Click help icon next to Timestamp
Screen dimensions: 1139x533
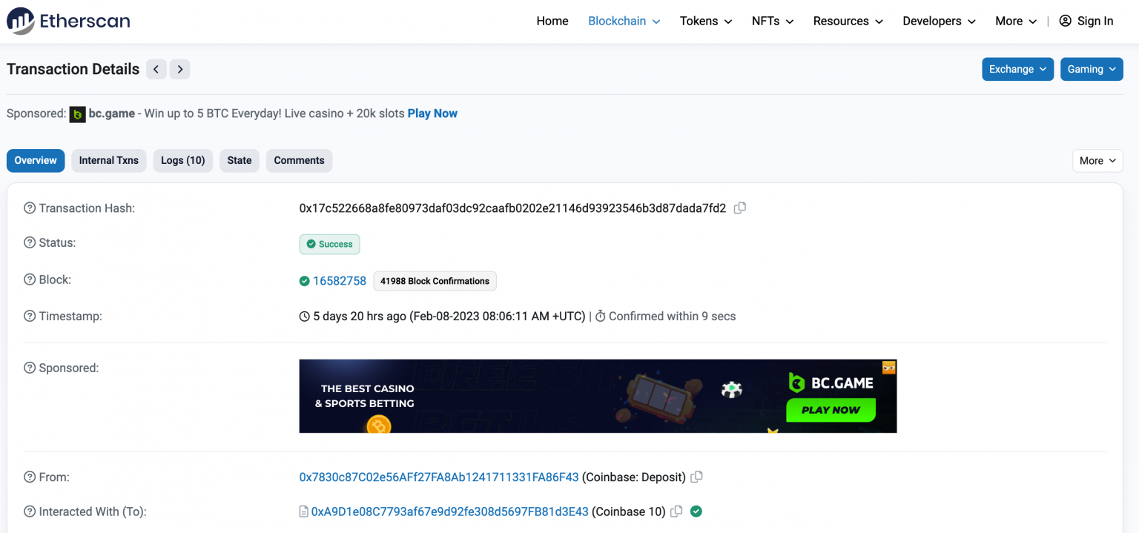pyautogui.click(x=30, y=316)
